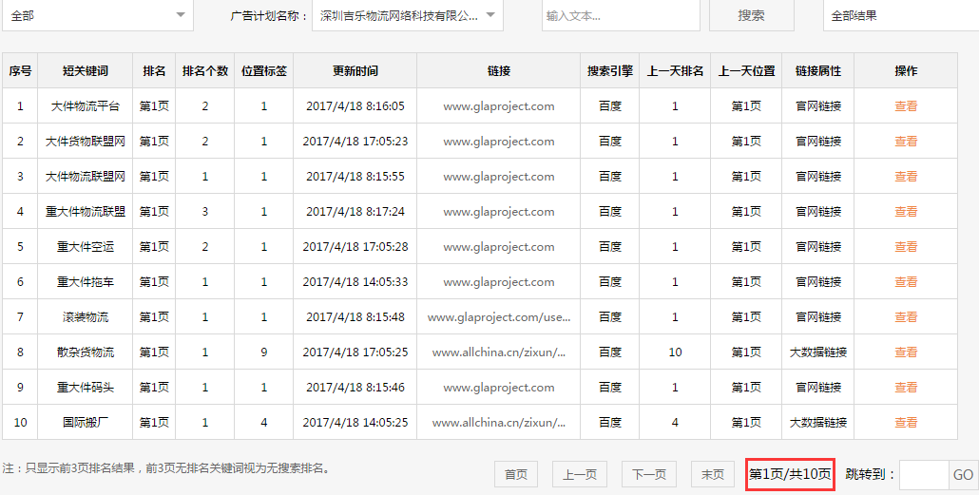979x495 pixels.
Task: Select keyword cell 国际搬厂
Action: point(86,423)
